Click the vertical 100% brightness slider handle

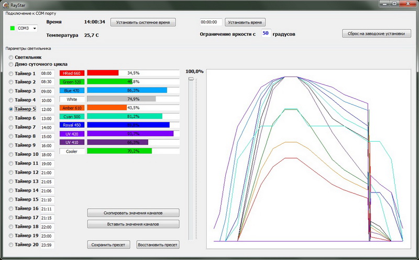point(192,78)
